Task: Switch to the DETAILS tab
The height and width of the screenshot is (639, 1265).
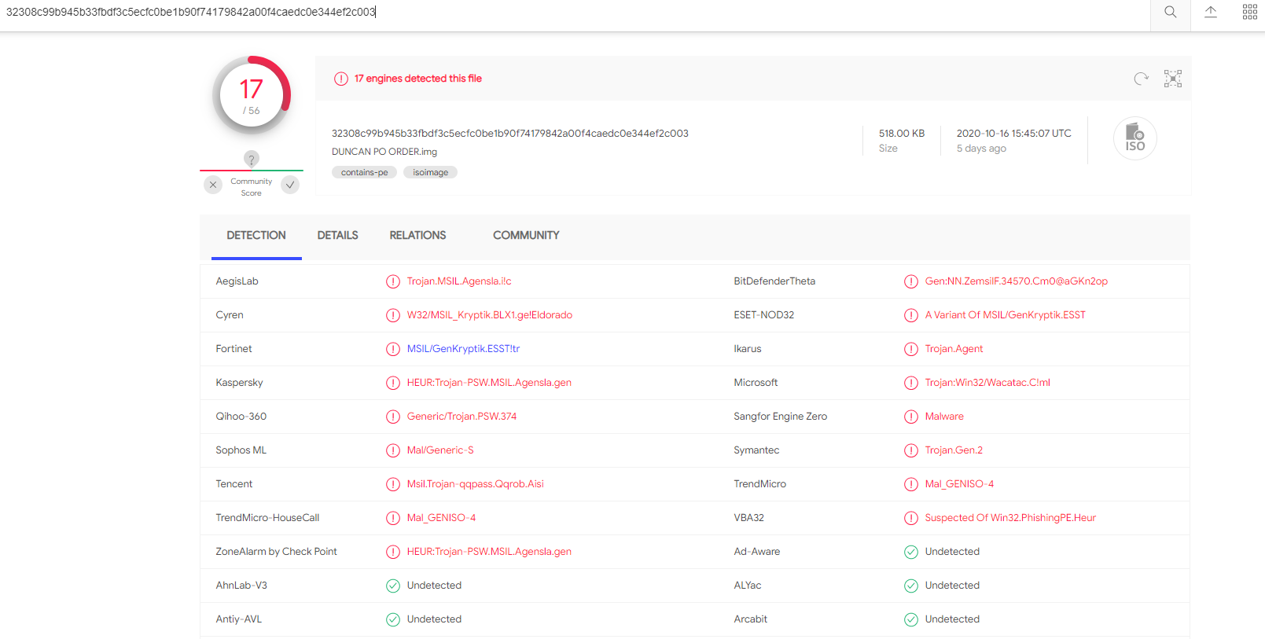Action: [x=338, y=236]
